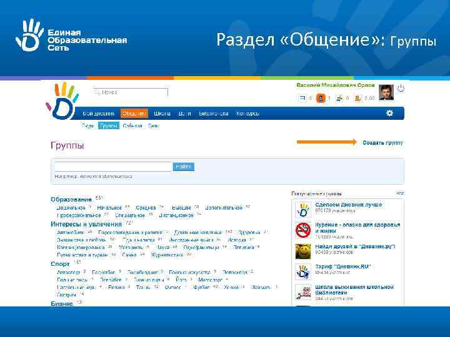Open the Автоспорт subcategory
The image size is (450, 337).
[x=68, y=272]
